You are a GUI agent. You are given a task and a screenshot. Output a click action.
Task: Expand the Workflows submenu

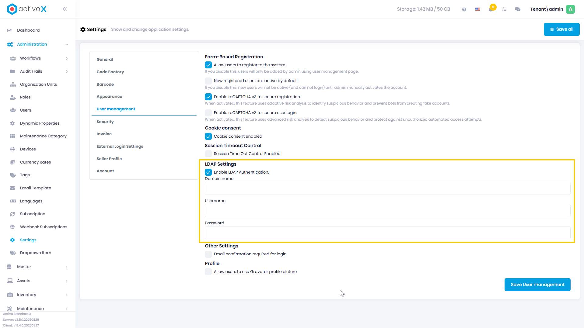coord(67,58)
